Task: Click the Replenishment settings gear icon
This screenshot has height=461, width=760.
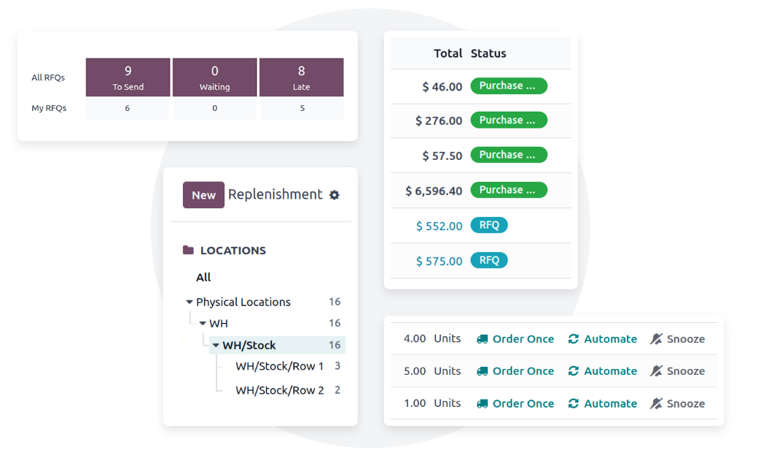Action: click(x=334, y=195)
